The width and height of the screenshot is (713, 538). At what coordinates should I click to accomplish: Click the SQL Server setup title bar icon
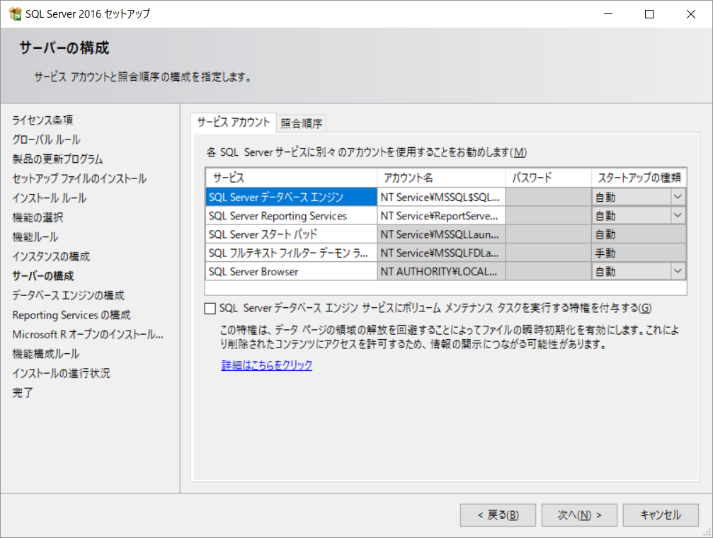click(x=15, y=14)
